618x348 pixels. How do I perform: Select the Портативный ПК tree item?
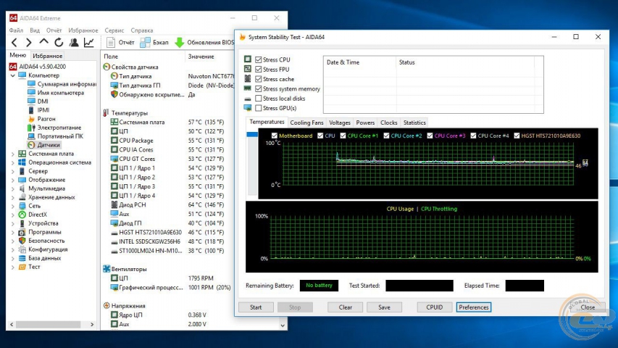click(56, 136)
